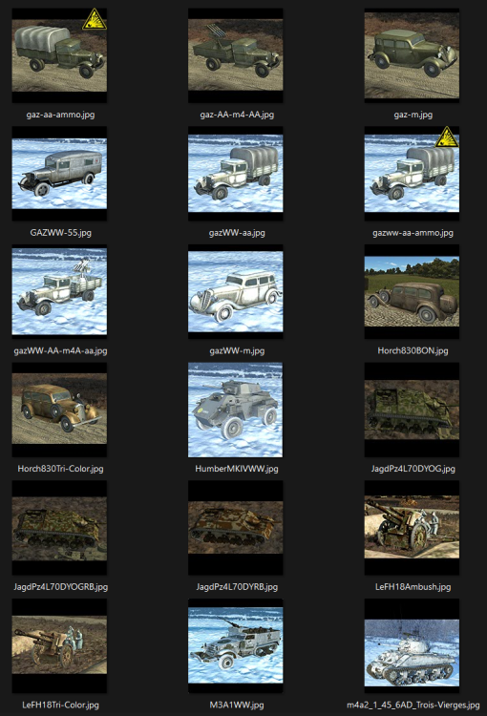Screen dimensions: 487x716
Task: Click the file name gaz-aa-ammo.jpg
Action: tap(60, 115)
